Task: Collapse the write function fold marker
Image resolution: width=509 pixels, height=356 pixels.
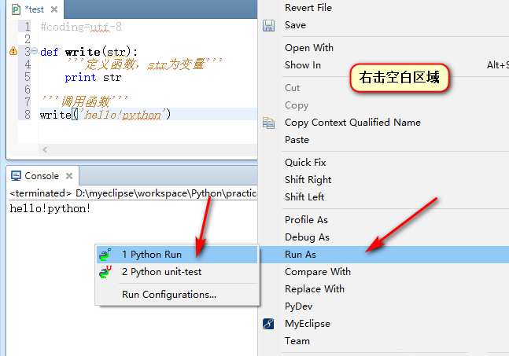Action: point(35,50)
